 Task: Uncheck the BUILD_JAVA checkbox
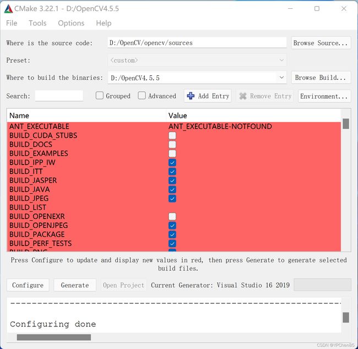[172, 189]
